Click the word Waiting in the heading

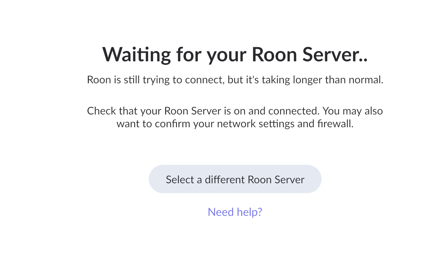136,55
